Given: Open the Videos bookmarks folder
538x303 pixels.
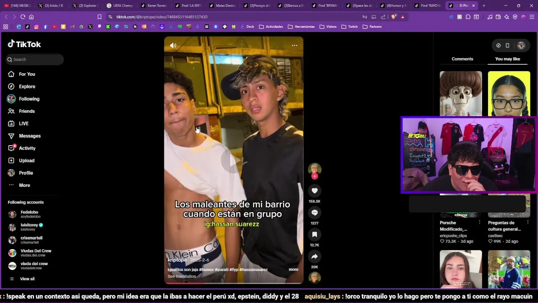Looking at the screenshot, I should 328,27.
